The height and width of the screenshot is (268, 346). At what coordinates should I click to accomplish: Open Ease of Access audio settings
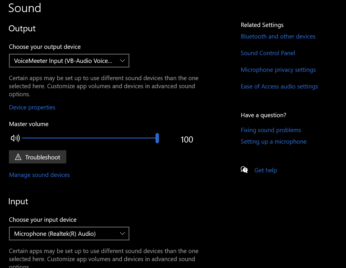click(x=279, y=86)
